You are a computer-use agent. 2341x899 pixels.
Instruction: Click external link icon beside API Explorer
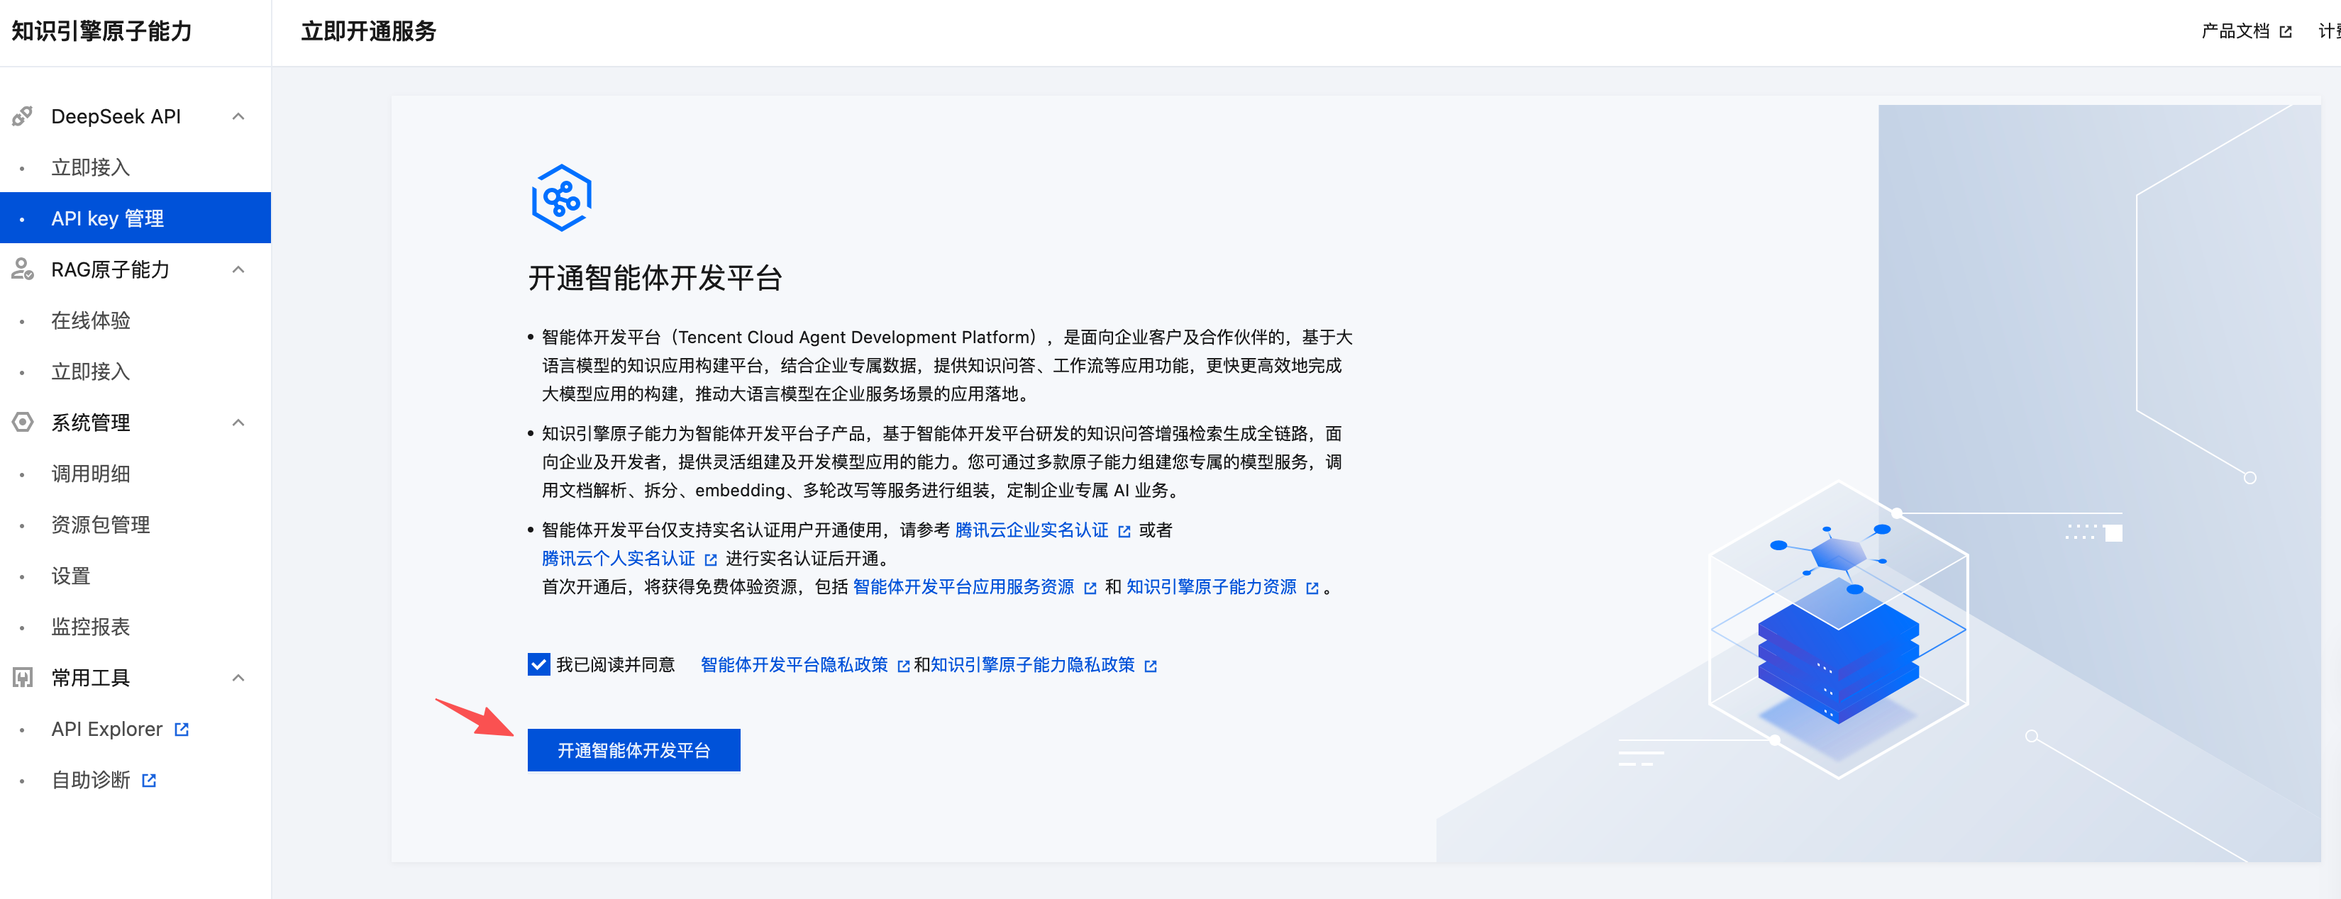[182, 729]
